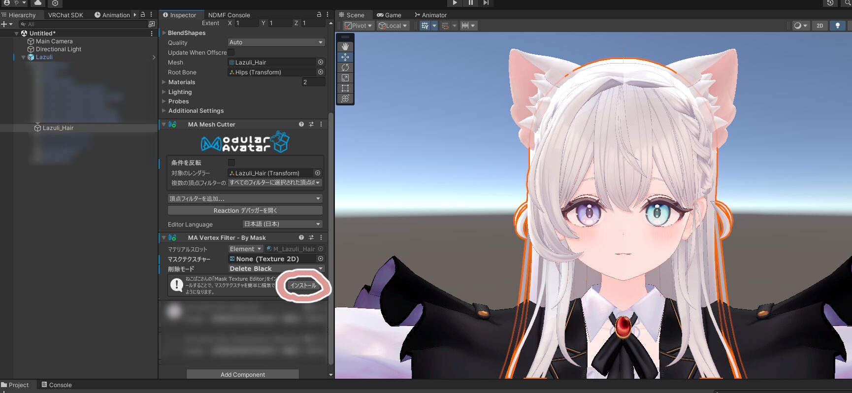Click the Play button

455,3
